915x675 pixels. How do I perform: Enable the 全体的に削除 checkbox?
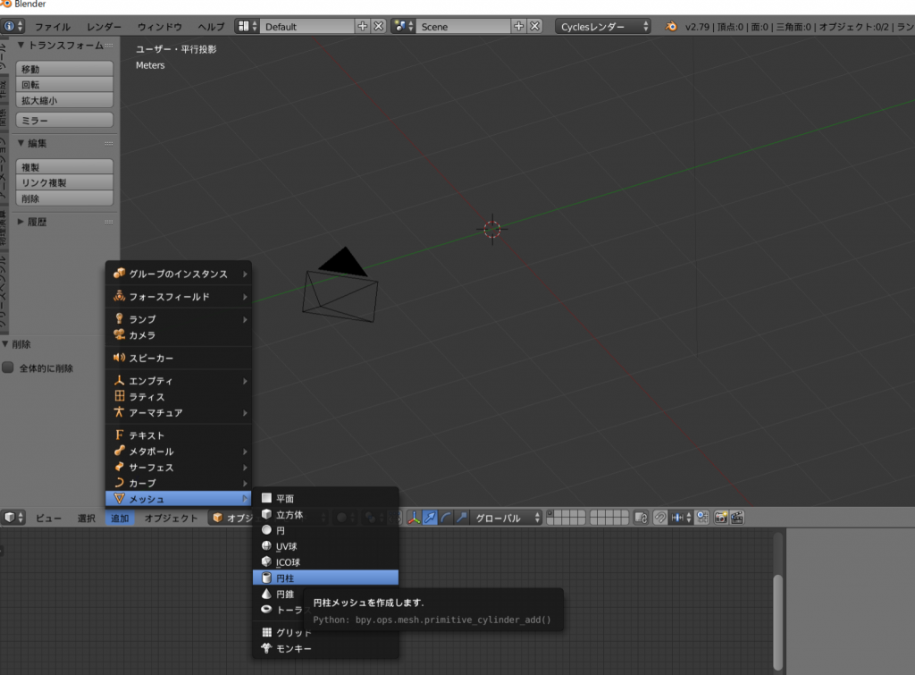[x=8, y=367]
